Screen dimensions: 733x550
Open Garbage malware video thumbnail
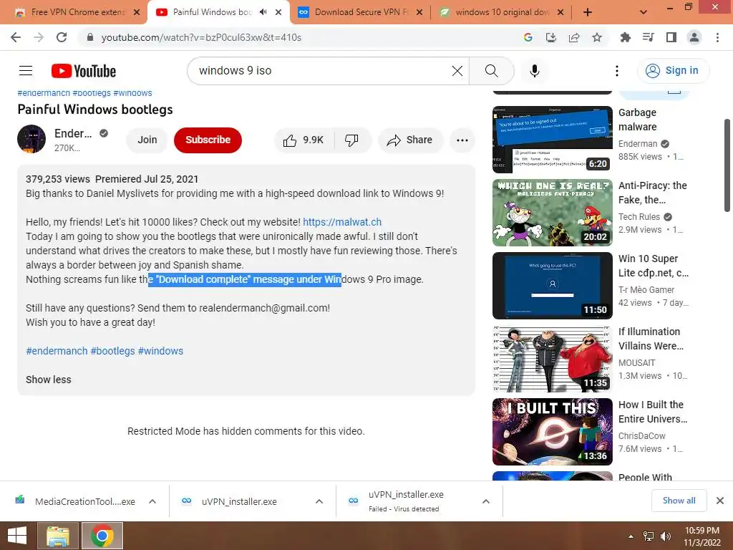coord(552,140)
